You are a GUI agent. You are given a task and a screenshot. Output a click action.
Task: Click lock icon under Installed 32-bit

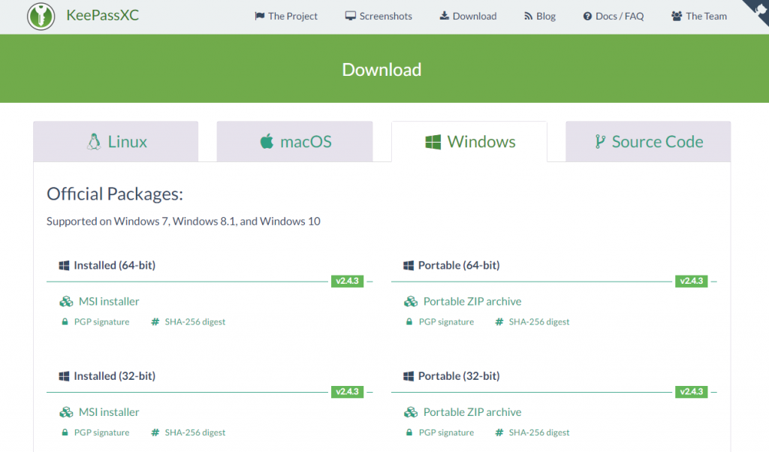tap(65, 432)
